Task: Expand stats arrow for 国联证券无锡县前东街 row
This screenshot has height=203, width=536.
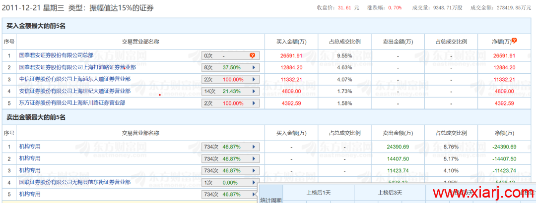Action: point(254,183)
